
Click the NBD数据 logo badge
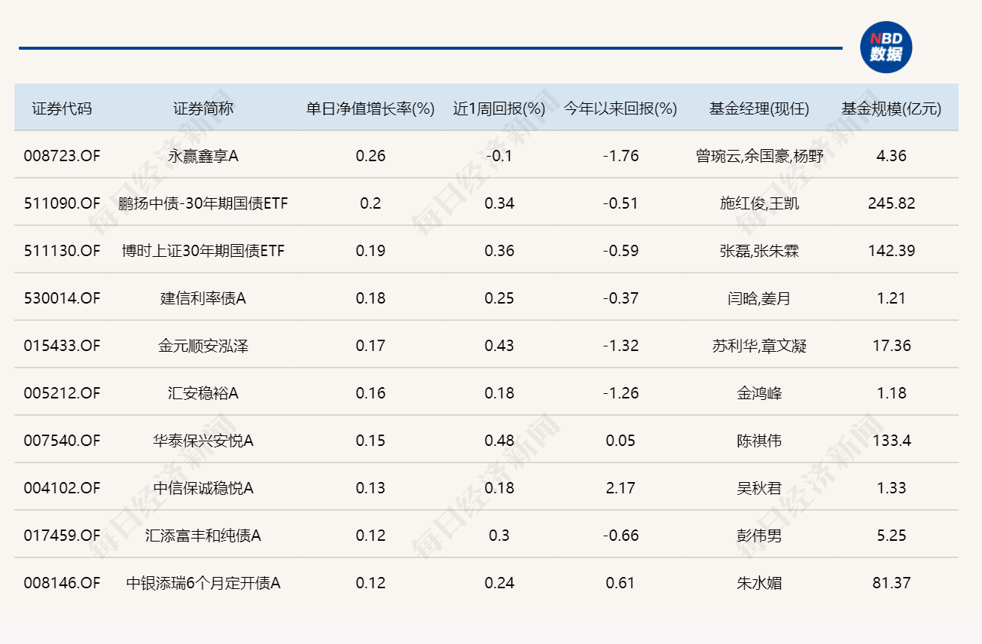(886, 47)
